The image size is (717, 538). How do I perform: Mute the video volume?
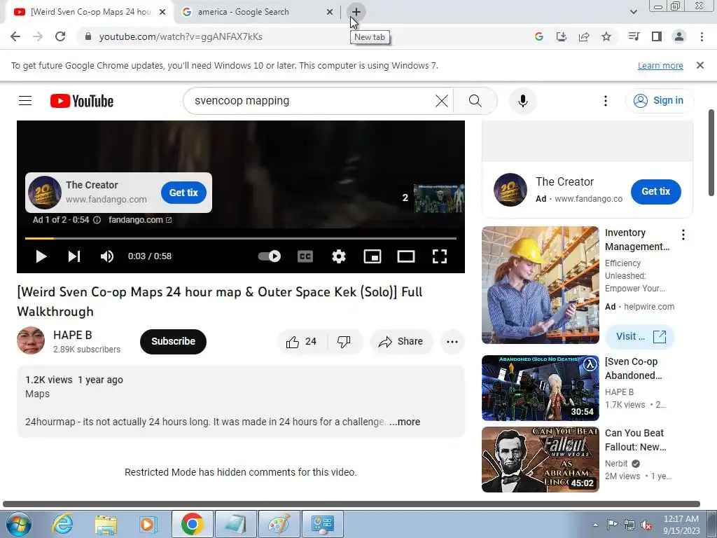click(x=107, y=256)
